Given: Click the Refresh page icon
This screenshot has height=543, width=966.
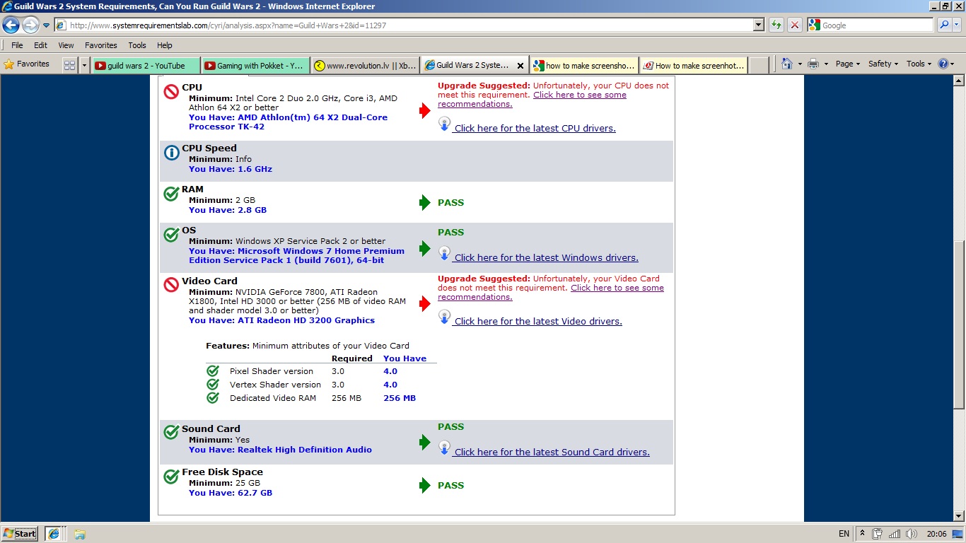Looking at the screenshot, I should coord(776,25).
